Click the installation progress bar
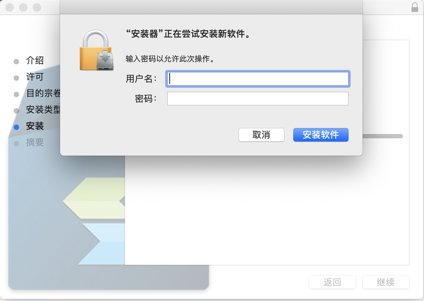 click(x=383, y=136)
